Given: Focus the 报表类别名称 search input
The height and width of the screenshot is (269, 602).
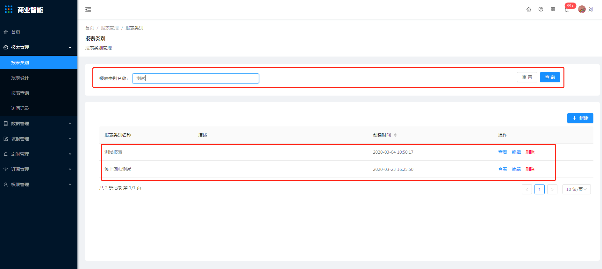Looking at the screenshot, I should (x=196, y=78).
